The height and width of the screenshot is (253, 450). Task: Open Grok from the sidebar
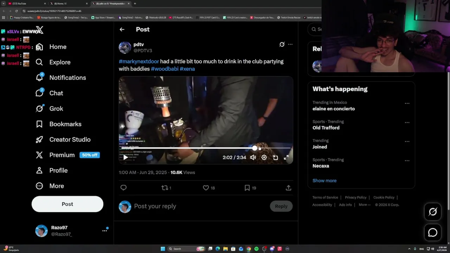tap(49, 109)
